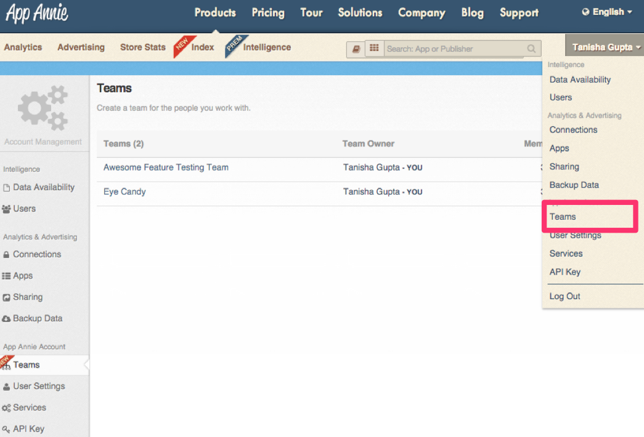Click the Account Management gears icon
The height and width of the screenshot is (437, 644).
pos(43,108)
